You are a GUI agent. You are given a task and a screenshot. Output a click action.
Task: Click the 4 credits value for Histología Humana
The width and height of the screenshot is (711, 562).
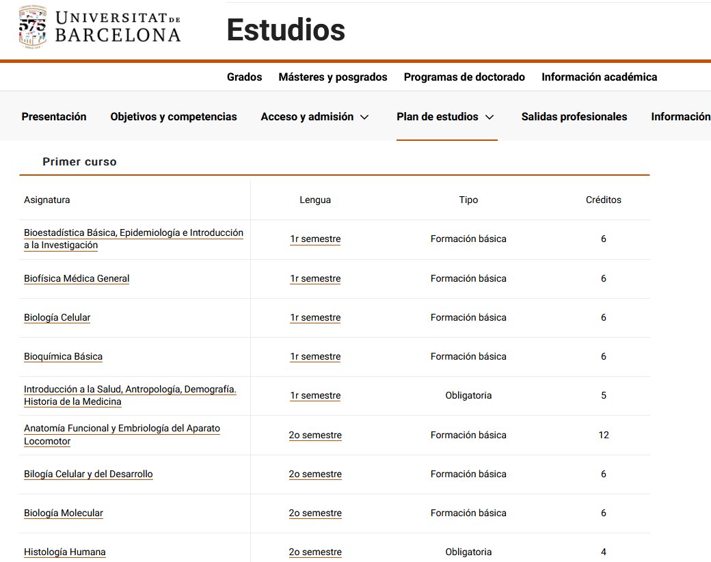tap(604, 552)
